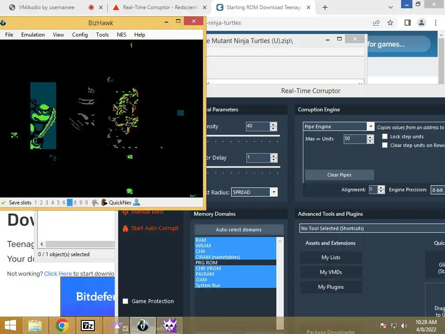Screen dimensions: 445x334
Task: Open 7-Zip from the taskbar
Action: pyautogui.click(x=87, y=325)
